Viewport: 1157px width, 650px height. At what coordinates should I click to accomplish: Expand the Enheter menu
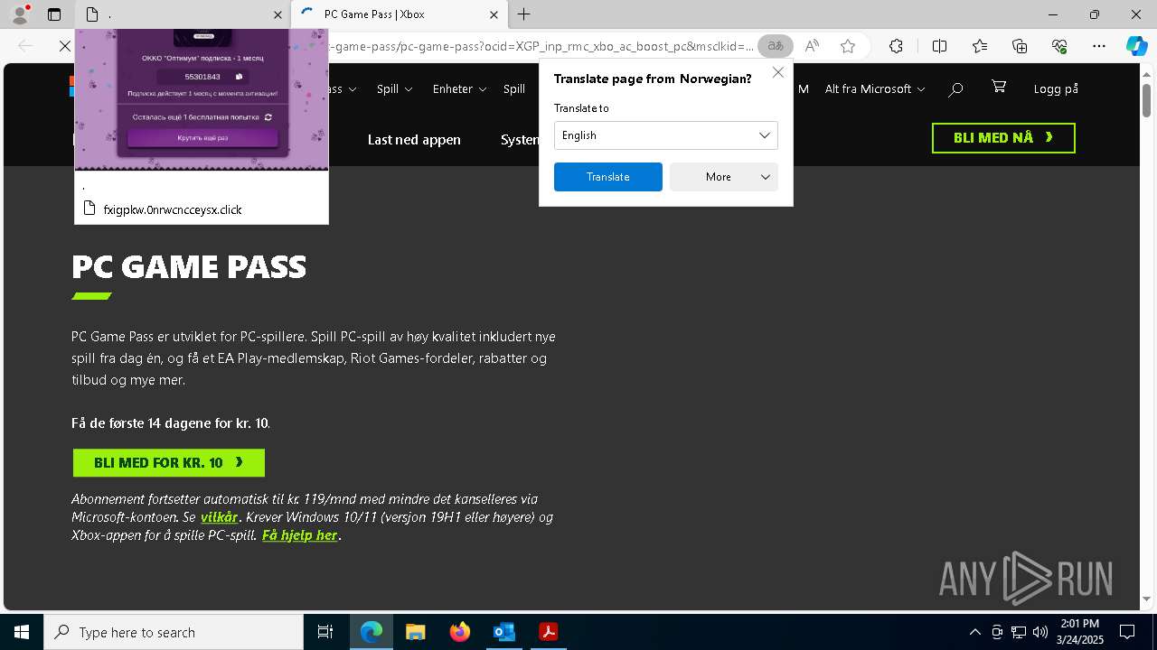(459, 89)
